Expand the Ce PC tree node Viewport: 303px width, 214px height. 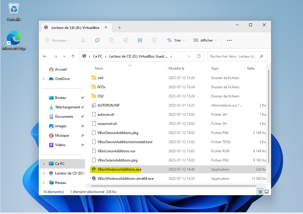coord(44,164)
